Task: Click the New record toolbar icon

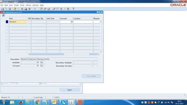Action: click(x=3, y=9)
